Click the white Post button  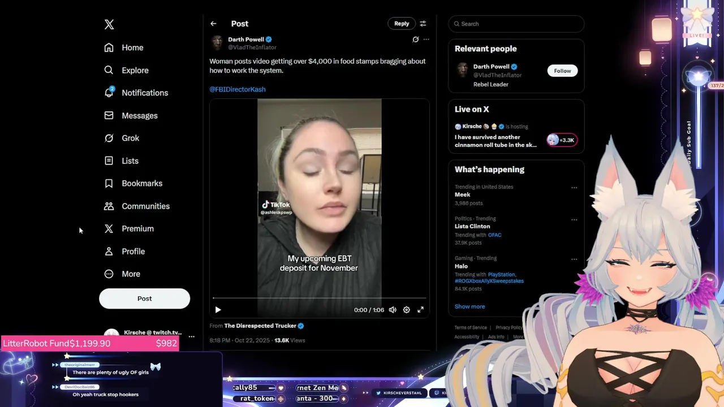[x=144, y=298]
